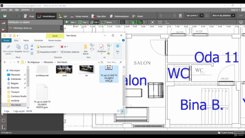Click the scissors cut icon
Screen dimensions: 245x138
click(x=32, y=46)
